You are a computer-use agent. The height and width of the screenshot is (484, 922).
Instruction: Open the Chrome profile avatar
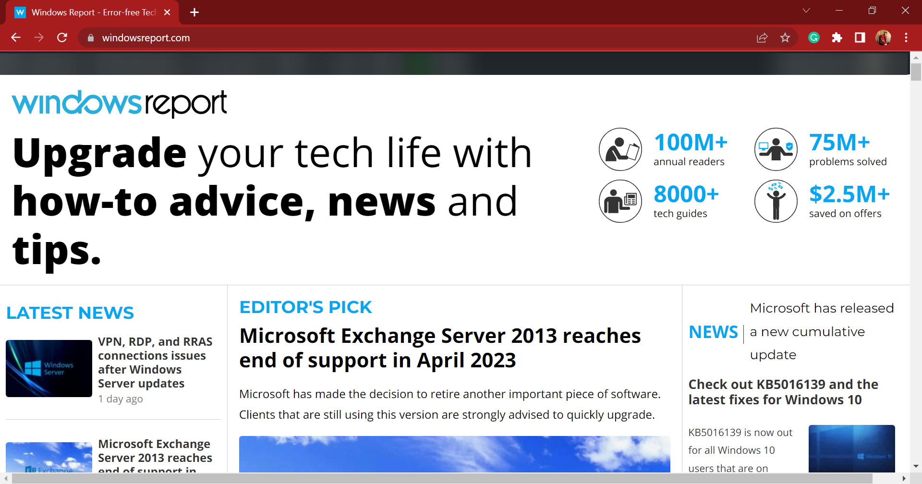[883, 37]
